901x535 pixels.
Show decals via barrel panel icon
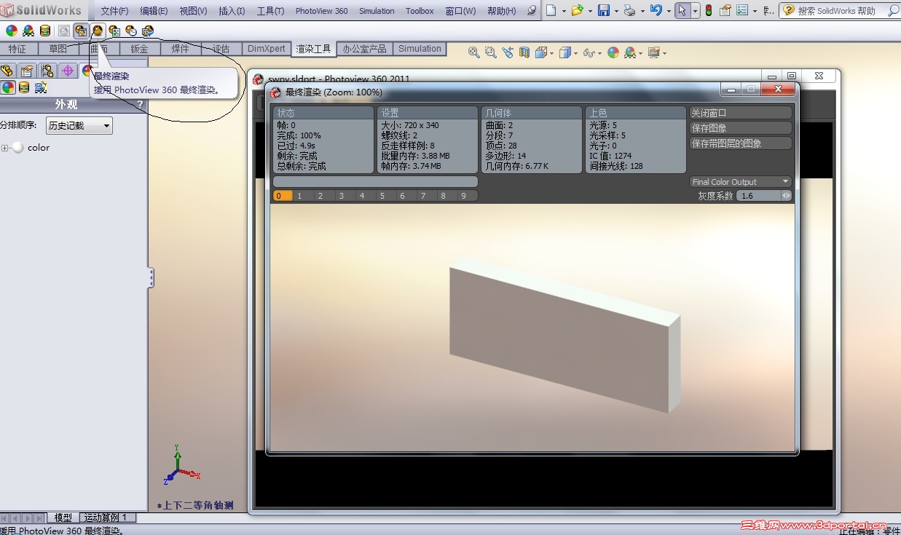tap(24, 87)
